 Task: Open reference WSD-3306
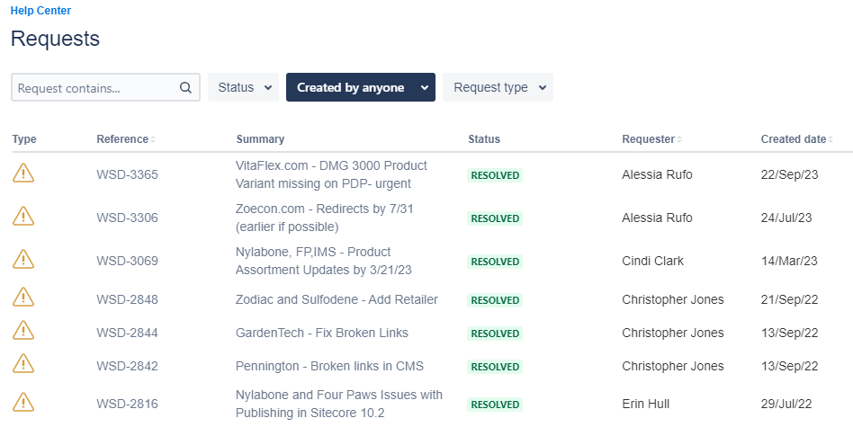127,218
